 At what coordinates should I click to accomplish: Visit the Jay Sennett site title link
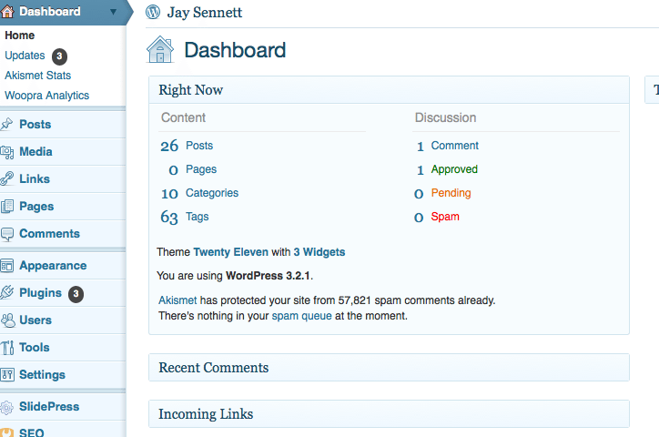coord(205,13)
